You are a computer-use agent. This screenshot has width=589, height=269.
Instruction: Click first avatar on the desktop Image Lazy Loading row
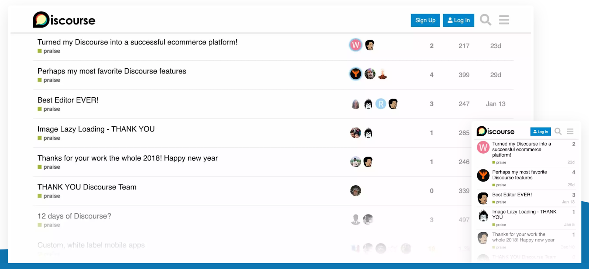[x=356, y=133]
